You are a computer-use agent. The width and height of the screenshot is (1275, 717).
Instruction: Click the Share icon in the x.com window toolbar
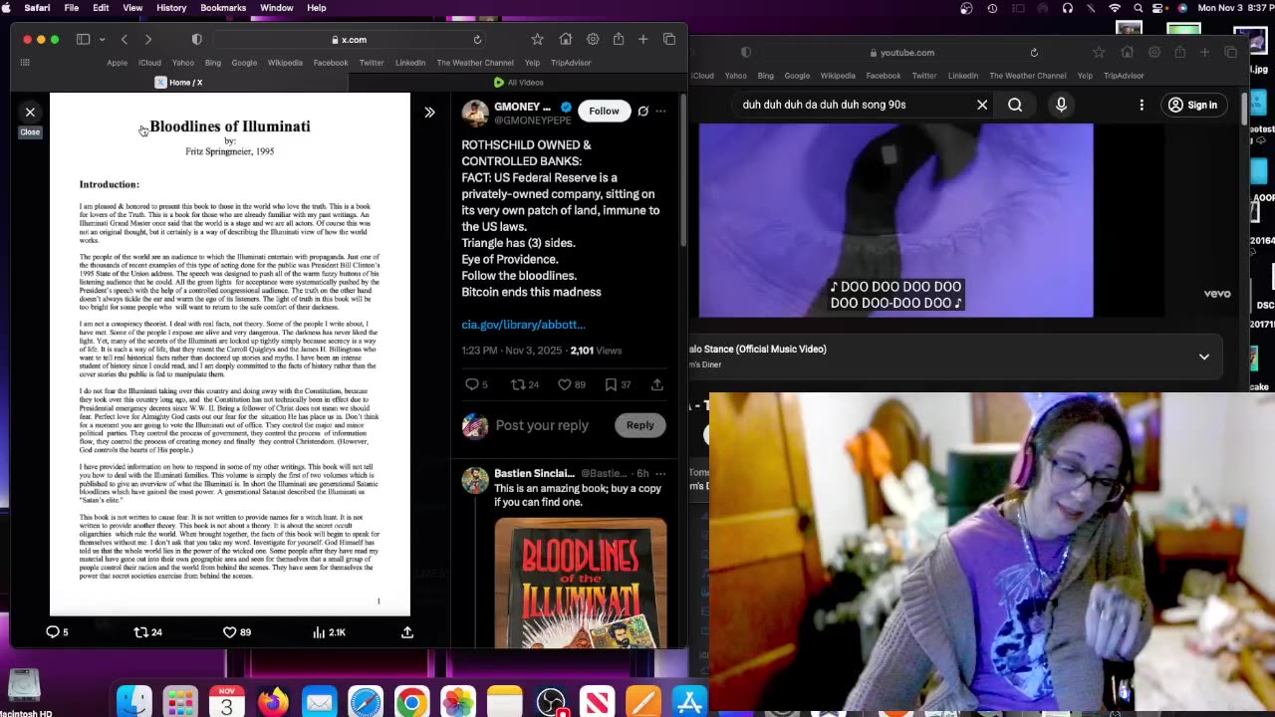click(619, 40)
